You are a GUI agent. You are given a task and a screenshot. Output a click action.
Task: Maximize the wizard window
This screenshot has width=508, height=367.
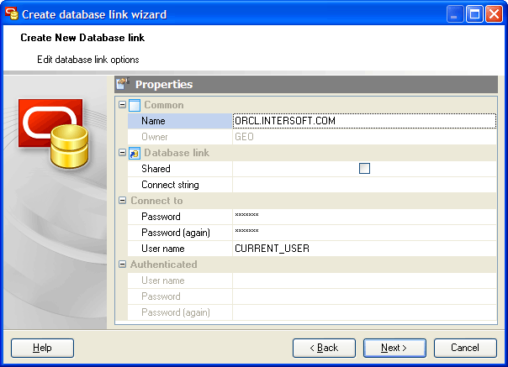474,14
